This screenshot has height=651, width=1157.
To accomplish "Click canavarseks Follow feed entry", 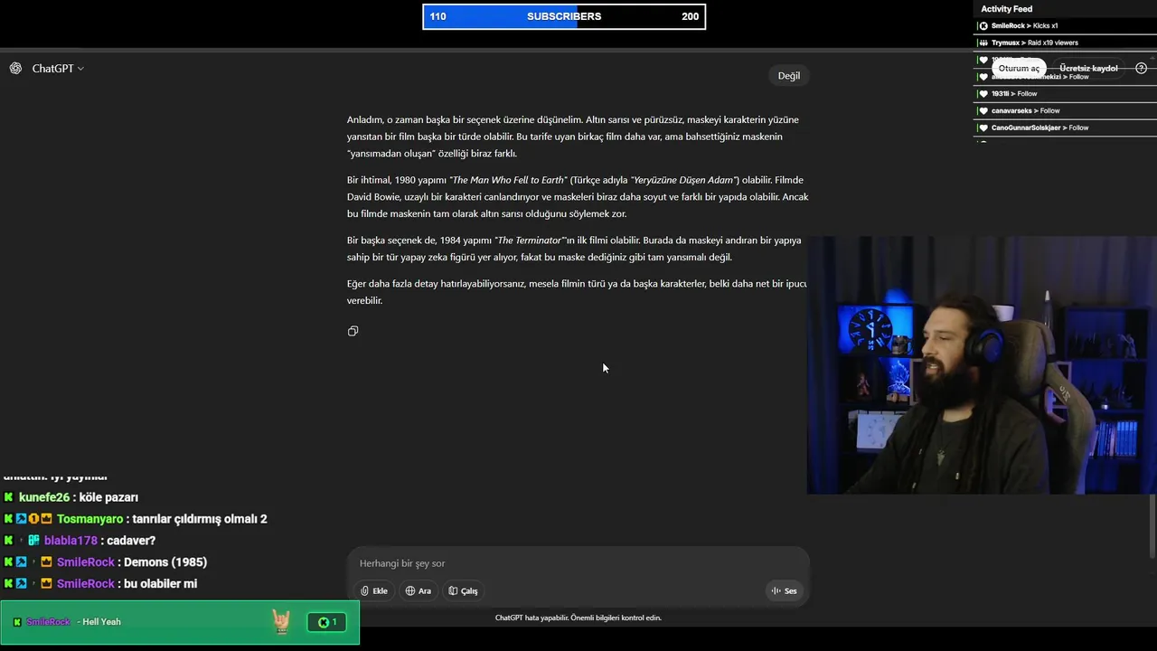I will 1065,111.
